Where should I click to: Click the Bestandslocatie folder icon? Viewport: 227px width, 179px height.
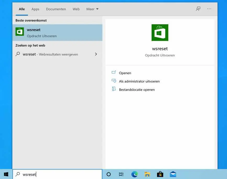[x=114, y=89]
